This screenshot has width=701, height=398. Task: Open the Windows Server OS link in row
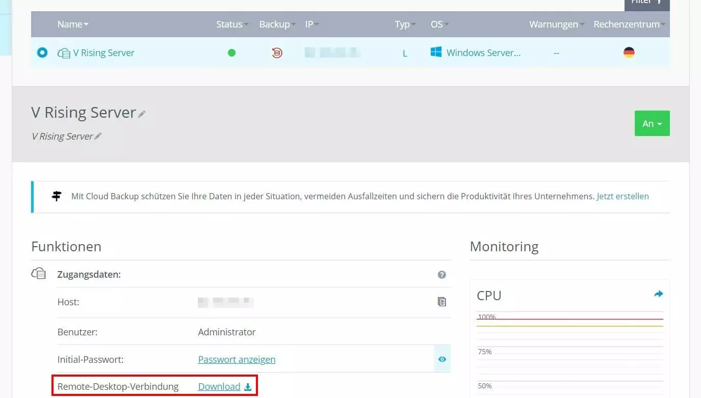point(483,52)
